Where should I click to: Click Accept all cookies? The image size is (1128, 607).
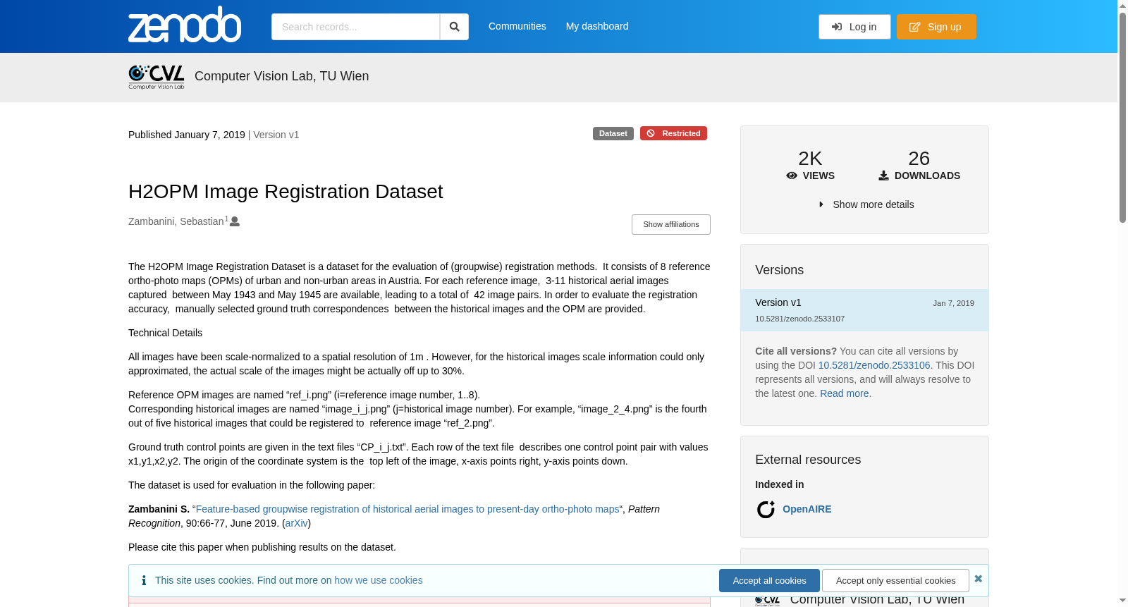pos(769,580)
